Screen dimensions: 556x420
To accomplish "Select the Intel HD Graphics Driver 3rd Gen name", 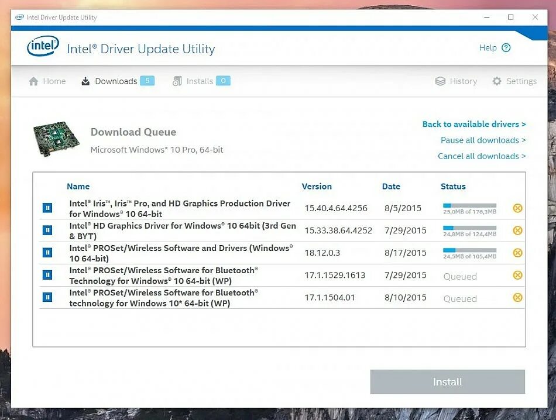I will coord(183,230).
